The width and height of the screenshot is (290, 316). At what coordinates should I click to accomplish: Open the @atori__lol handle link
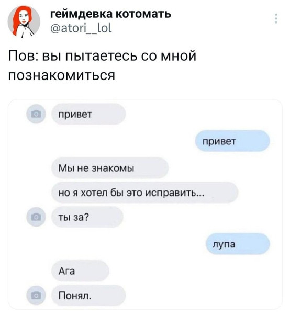(81, 28)
